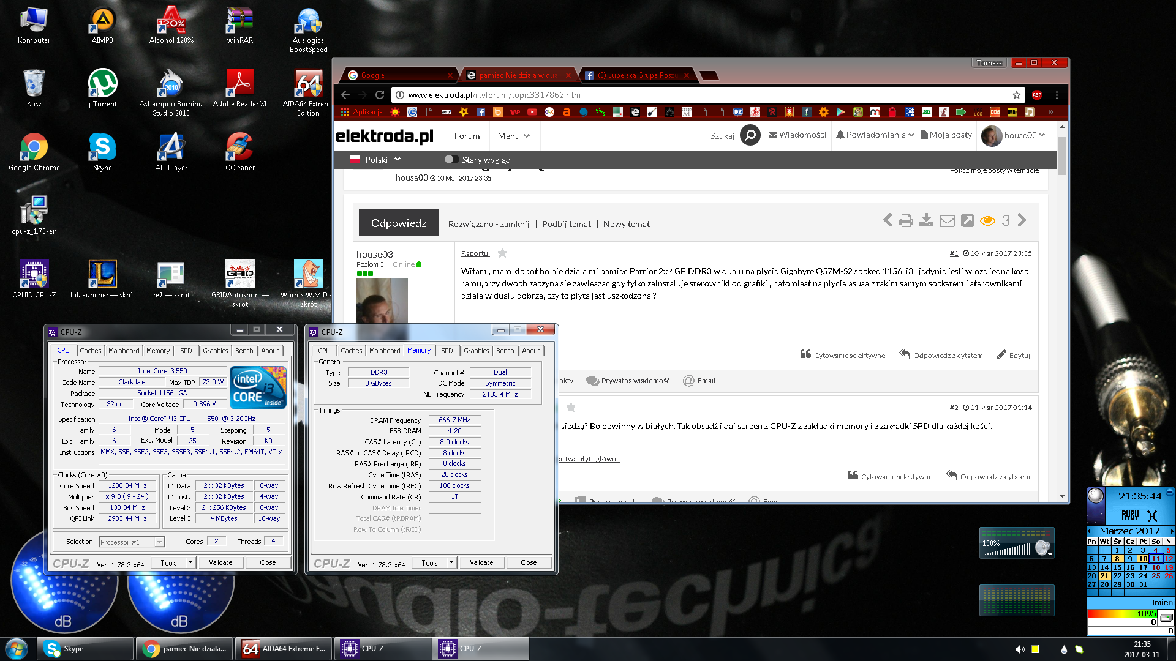
Task: Click the download topic icon
Action: coord(926,220)
